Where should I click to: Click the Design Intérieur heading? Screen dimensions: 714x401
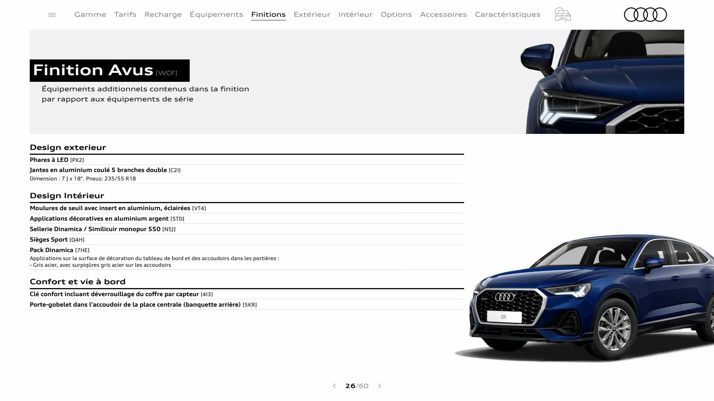pos(67,195)
